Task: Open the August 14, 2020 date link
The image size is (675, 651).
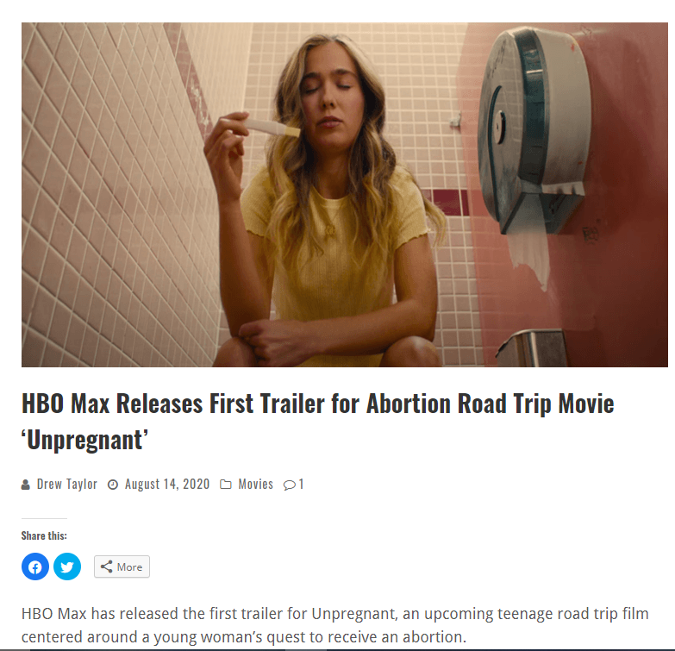Action: point(167,485)
